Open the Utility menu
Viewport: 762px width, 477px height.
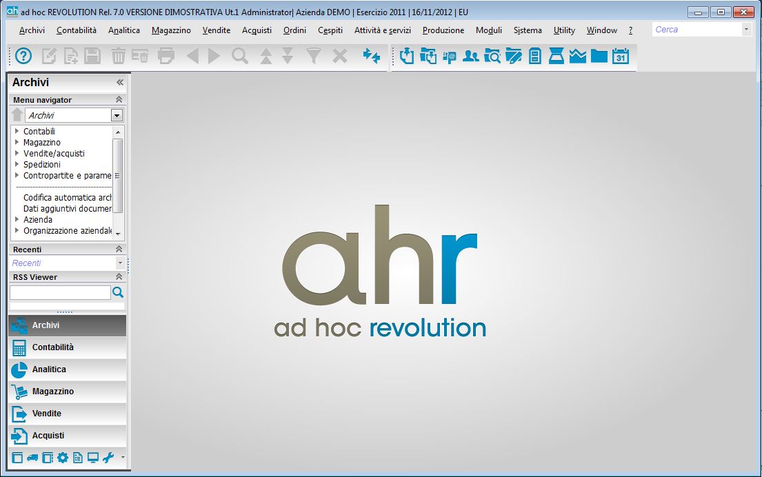(564, 30)
